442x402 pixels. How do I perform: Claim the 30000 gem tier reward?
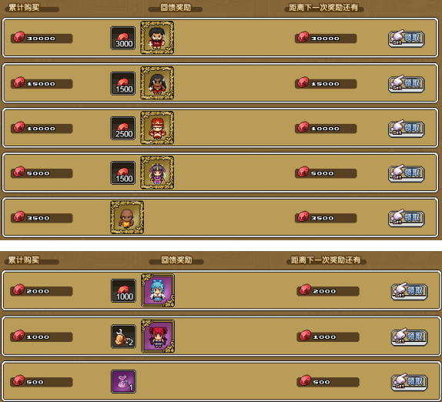[x=407, y=39]
